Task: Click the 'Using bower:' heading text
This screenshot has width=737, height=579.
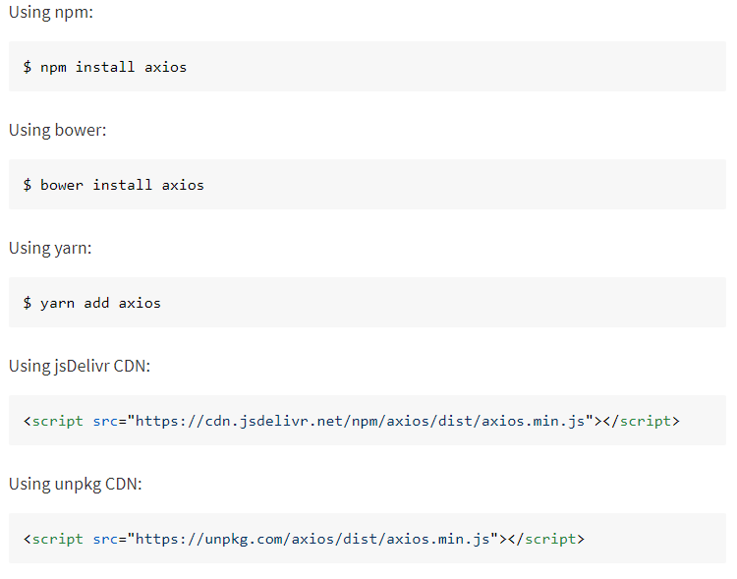Action: click(57, 130)
